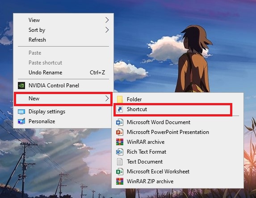Image resolution: width=256 pixels, height=198 pixels.
Task: Create a Rich Text Format file
Action: click(178, 152)
